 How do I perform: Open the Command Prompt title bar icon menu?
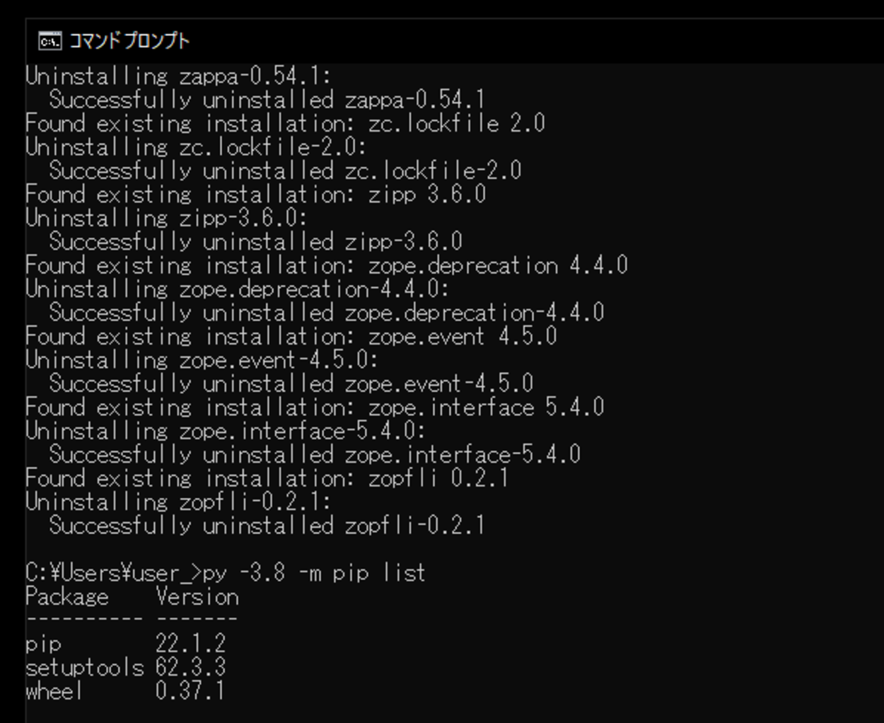[50, 41]
